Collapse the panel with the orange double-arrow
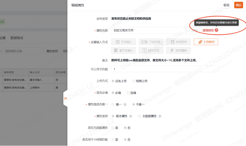 [x=65, y=98]
